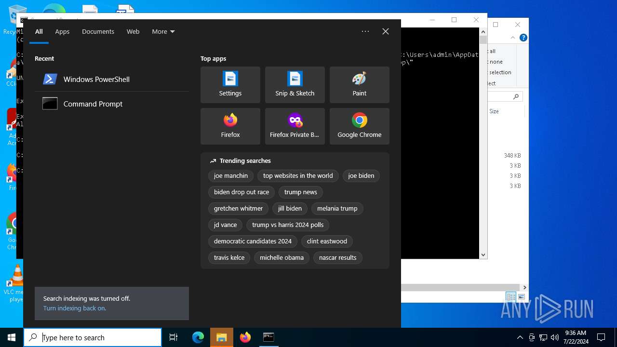617x347 pixels.
Task: Launch Snip & Sketch from Top apps
Action: (x=295, y=85)
